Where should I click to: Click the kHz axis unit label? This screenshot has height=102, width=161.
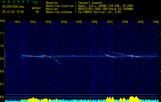pos(3,21)
